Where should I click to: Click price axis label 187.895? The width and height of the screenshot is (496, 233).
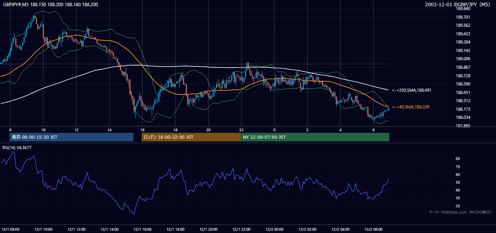click(x=463, y=126)
